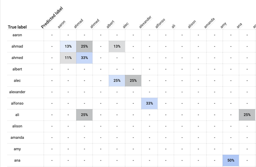The image size is (256, 167).
Task: Select the alison true label row header
Action: 17,126
